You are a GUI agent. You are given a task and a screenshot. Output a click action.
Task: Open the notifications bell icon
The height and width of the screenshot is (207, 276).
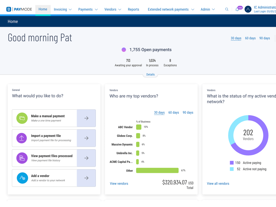237,9
